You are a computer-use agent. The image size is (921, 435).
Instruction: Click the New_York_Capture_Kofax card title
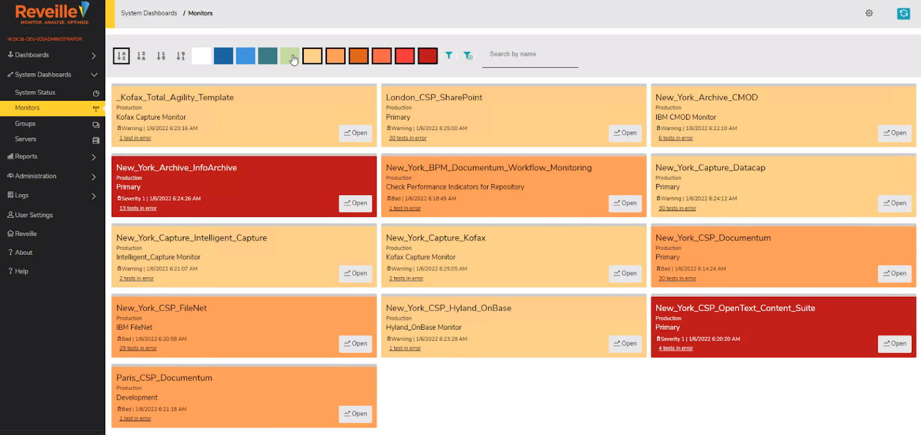(x=436, y=238)
